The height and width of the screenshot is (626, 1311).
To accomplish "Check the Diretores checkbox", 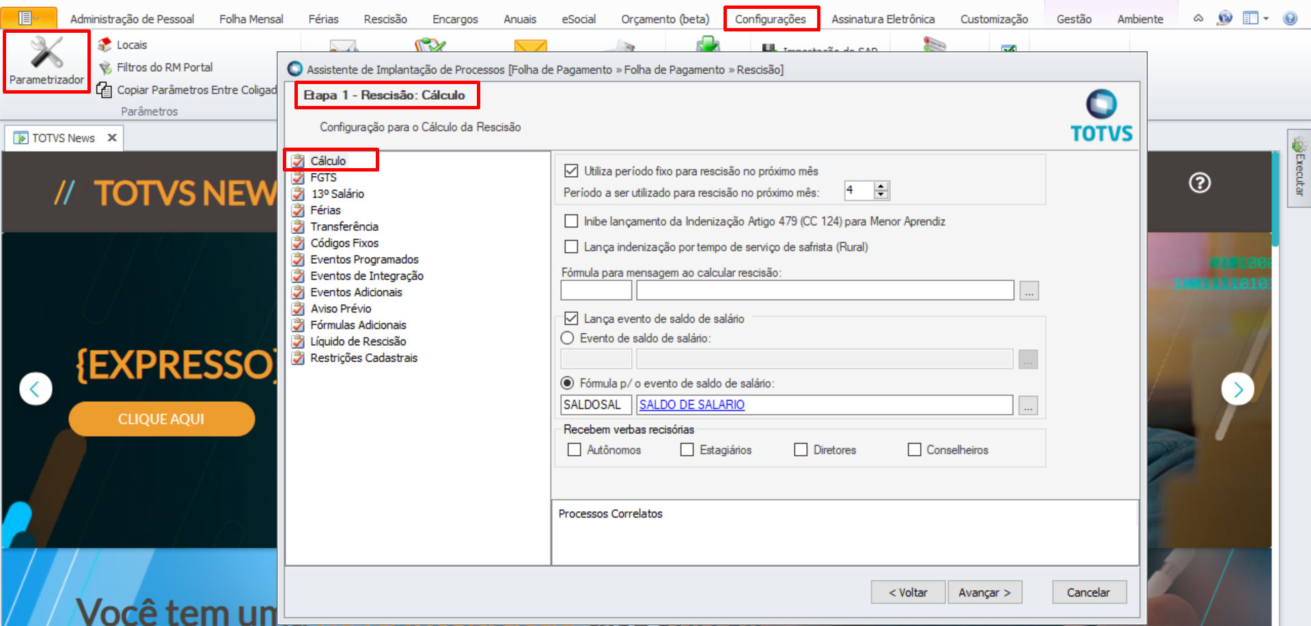I will [x=801, y=450].
